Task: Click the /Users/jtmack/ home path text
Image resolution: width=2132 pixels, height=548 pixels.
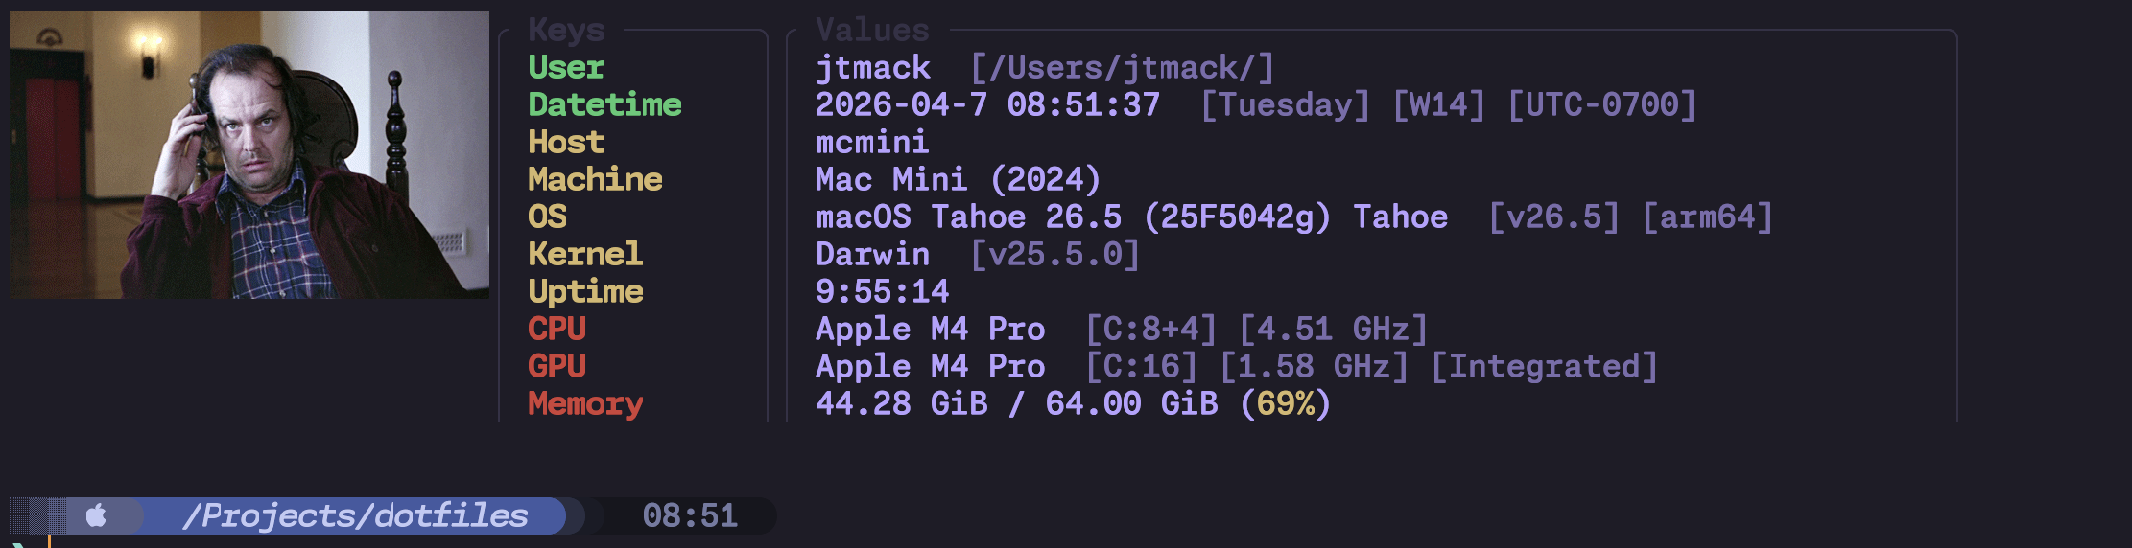Action: click(x=1122, y=68)
